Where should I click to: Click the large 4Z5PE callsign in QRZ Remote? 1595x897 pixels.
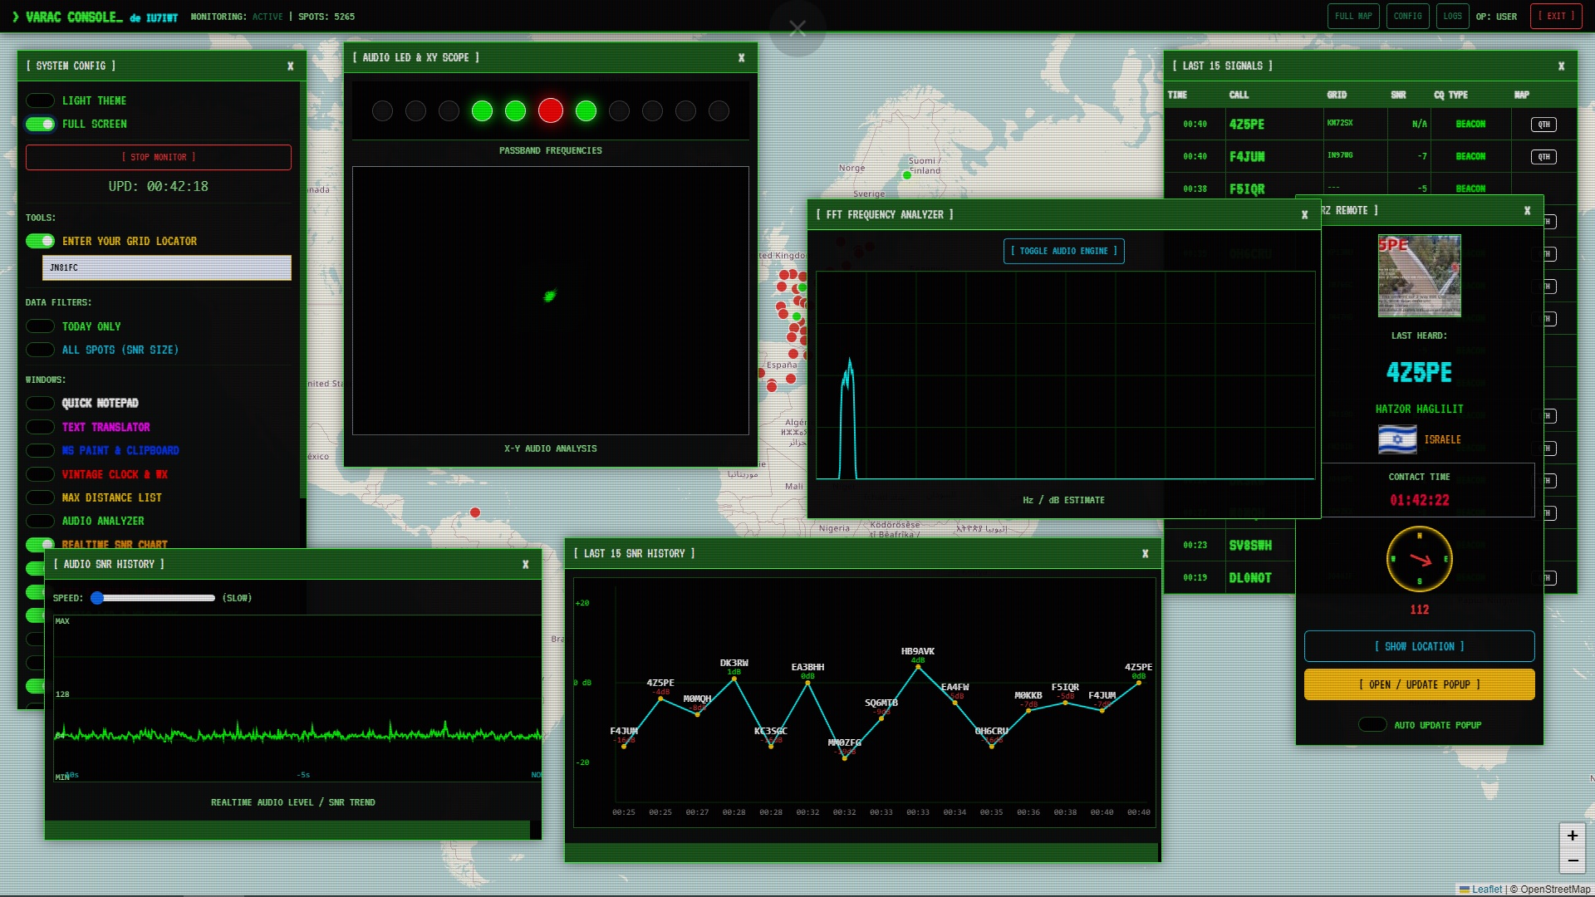click(1419, 373)
